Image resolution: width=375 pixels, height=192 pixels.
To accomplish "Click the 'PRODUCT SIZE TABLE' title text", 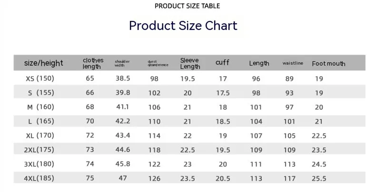I will pos(187,6).
